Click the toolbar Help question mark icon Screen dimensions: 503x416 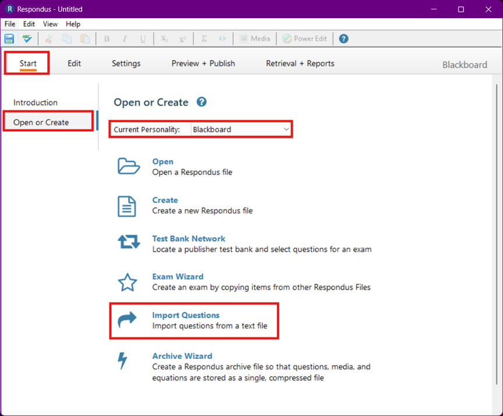tap(343, 39)
